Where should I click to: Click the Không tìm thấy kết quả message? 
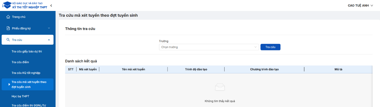[220, 101]
